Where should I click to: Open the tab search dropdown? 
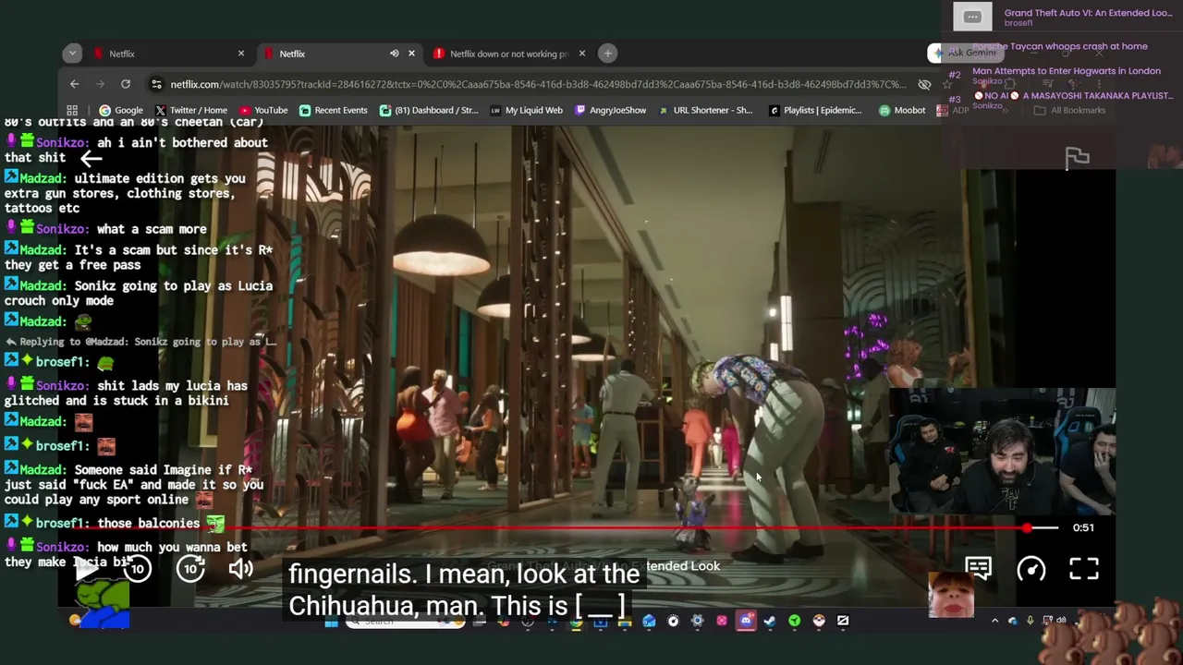tap(72, 54)
